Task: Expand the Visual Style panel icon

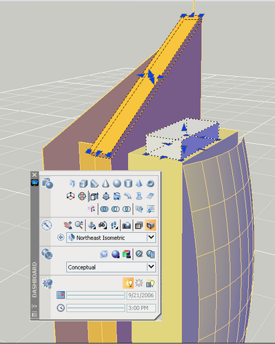Action: pos(47,254)
